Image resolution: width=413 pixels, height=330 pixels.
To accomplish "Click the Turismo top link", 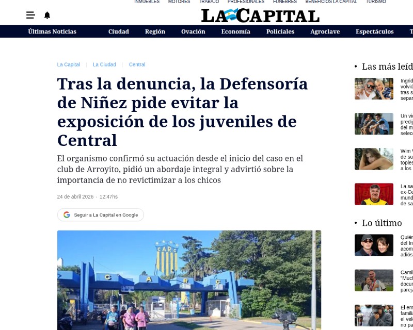I will [x=376, y=2].
